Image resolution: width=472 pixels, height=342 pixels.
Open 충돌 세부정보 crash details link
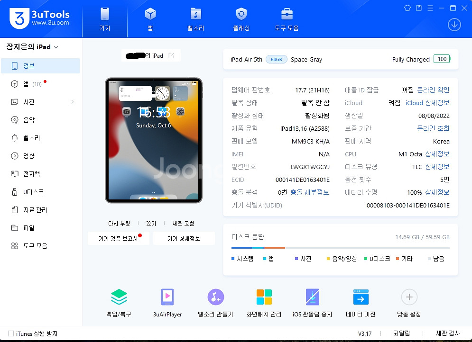point(309,192)
